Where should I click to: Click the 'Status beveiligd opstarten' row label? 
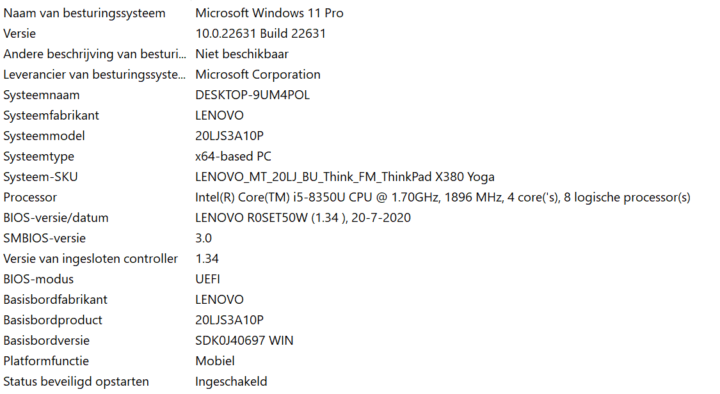coord(76,382)
